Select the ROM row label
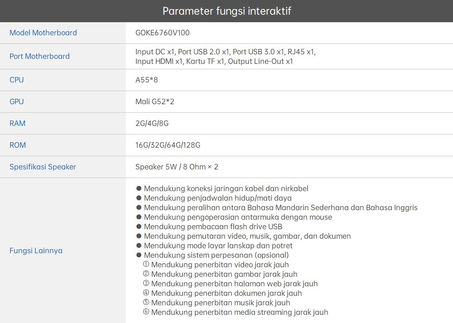 pyautogui.click(x=18, y=145)
